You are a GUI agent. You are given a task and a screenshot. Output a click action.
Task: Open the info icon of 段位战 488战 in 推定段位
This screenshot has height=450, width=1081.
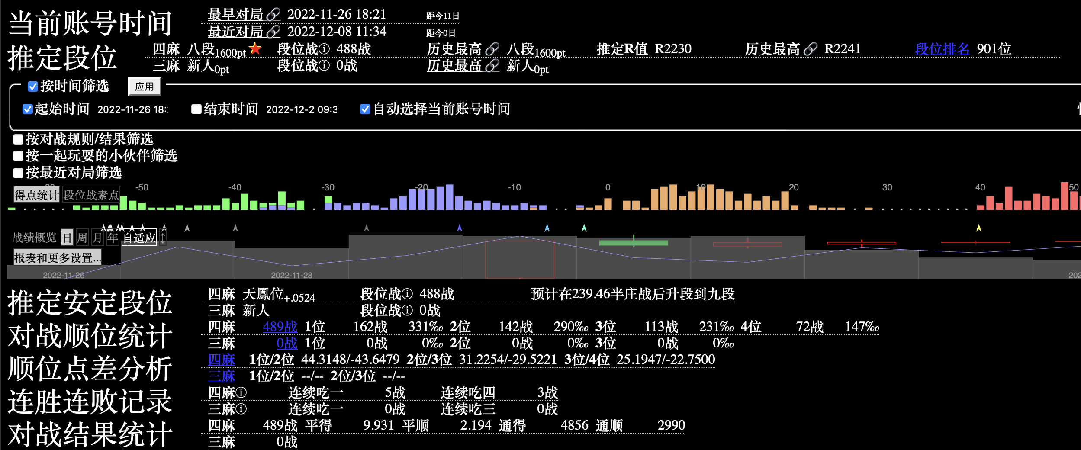click(324, 49)
